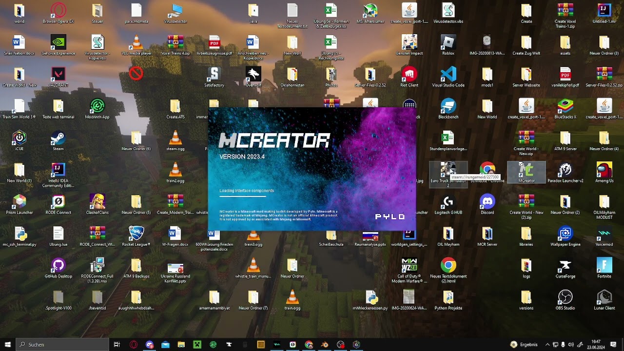Open the taskbar clock and calendar
The width and height of the screenshot is (624, 351).
tap(595, 345)
